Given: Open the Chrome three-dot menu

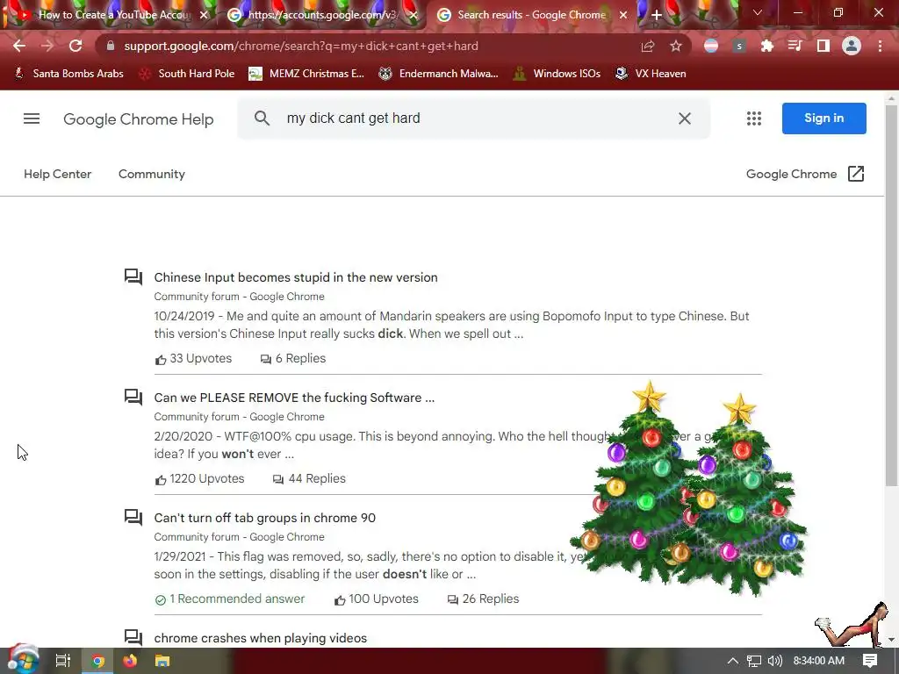Looking at the screenshot, I should coord(880,46).
